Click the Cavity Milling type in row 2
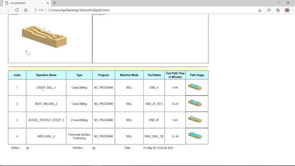The height and width of the screenshot is (166, 295). (x=79, y=104)
